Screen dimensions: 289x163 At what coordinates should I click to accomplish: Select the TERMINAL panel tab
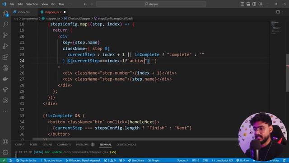coord(105,144)
